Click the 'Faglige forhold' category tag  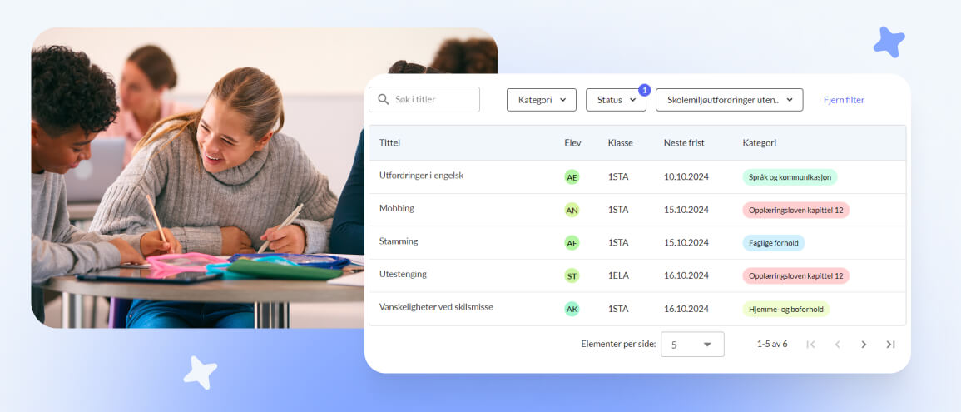tap(774, 243)
